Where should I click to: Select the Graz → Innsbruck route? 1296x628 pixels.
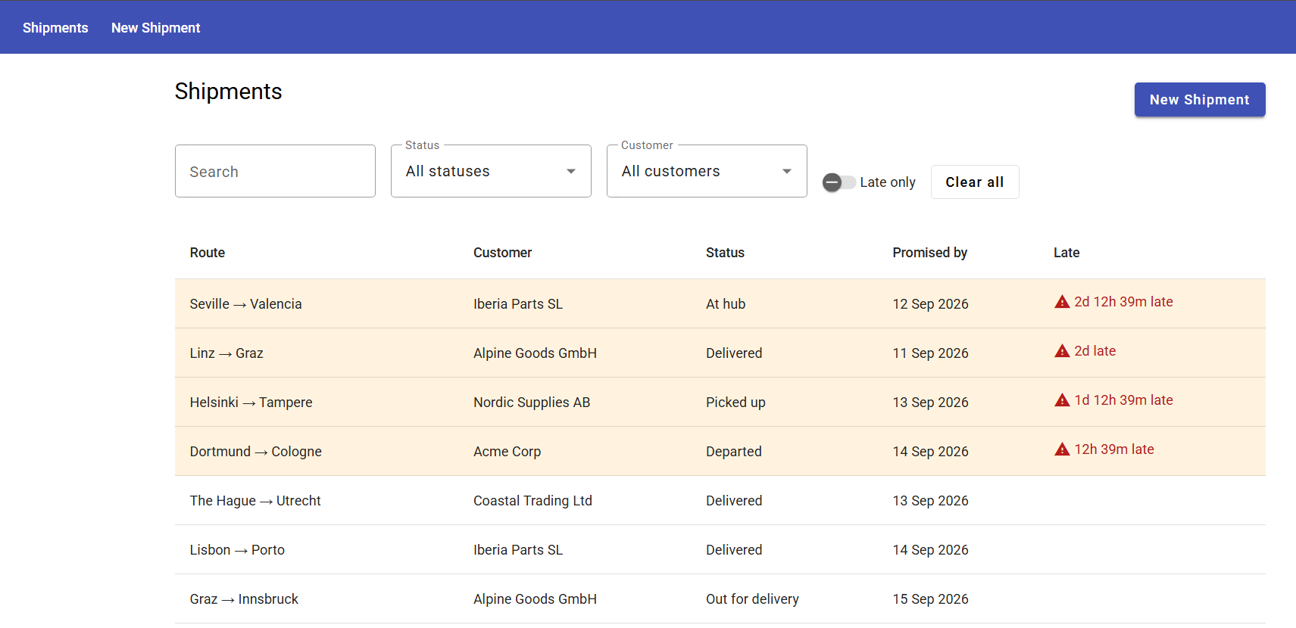(244, 599)
